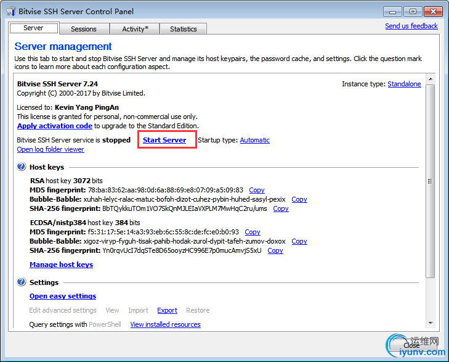The image size is (449, 362).
Task: Maximize the Control Panel window
Action: point(413,12)
